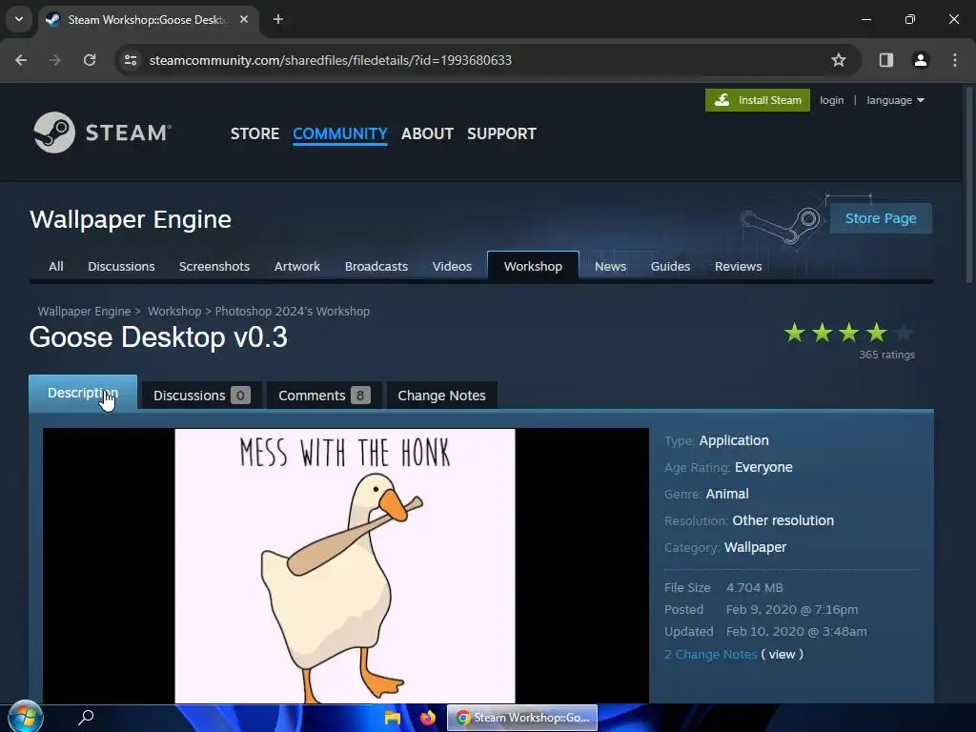Switch to Screenshots tab
976x732 pixels.
(x=214, y=267)
